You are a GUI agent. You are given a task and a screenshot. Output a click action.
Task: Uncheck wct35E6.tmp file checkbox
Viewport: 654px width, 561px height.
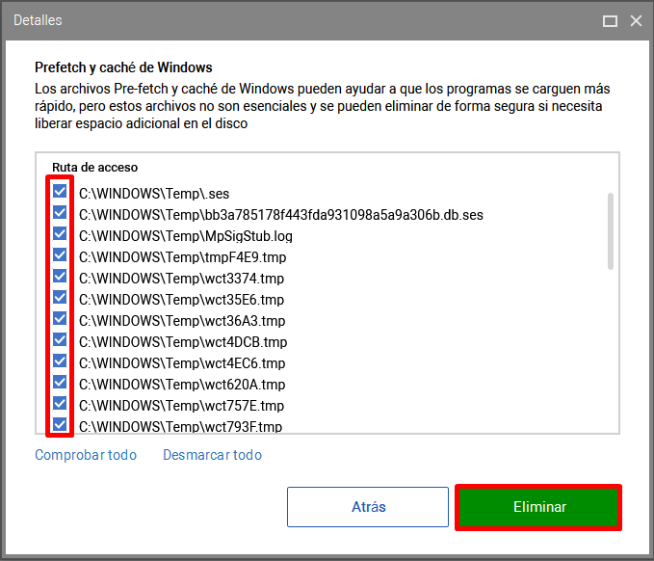pos(60,297)
